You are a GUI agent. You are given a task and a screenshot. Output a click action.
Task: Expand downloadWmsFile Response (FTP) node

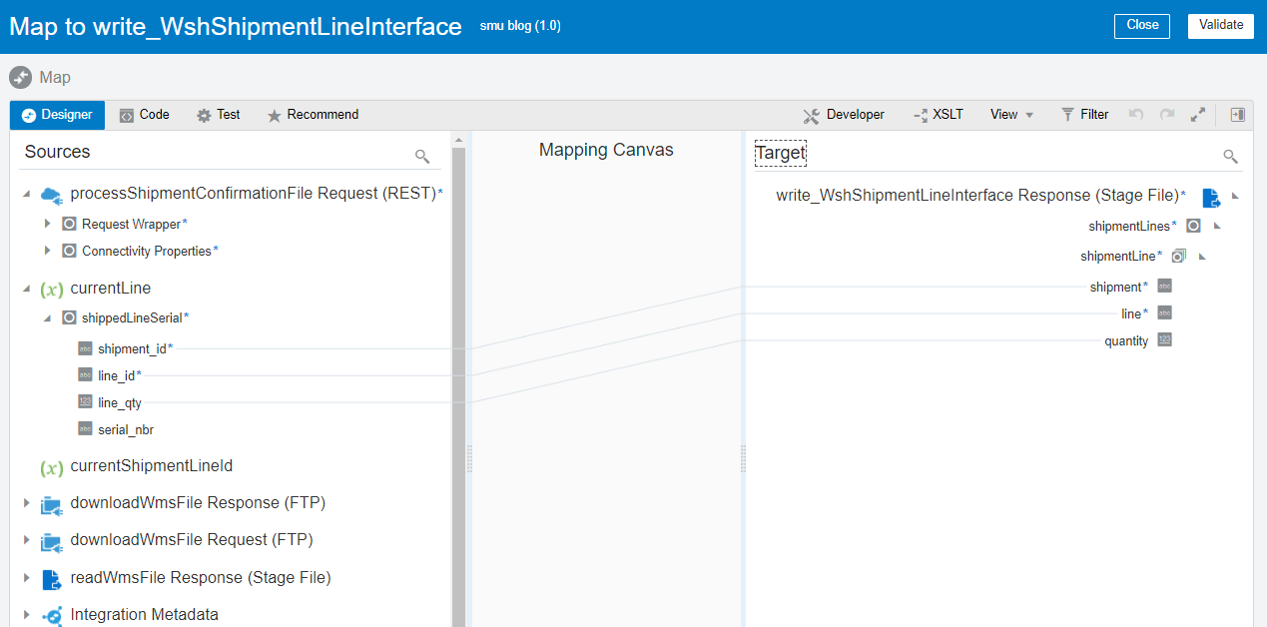(x=27, y=503)
